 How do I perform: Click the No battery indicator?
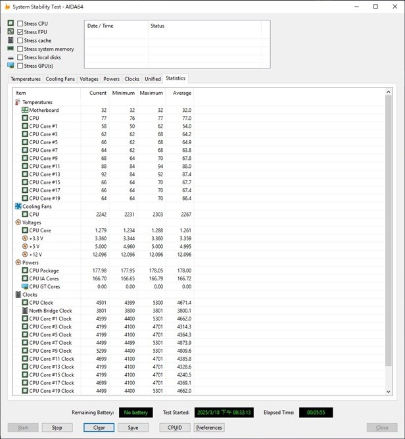click(136, 413)
